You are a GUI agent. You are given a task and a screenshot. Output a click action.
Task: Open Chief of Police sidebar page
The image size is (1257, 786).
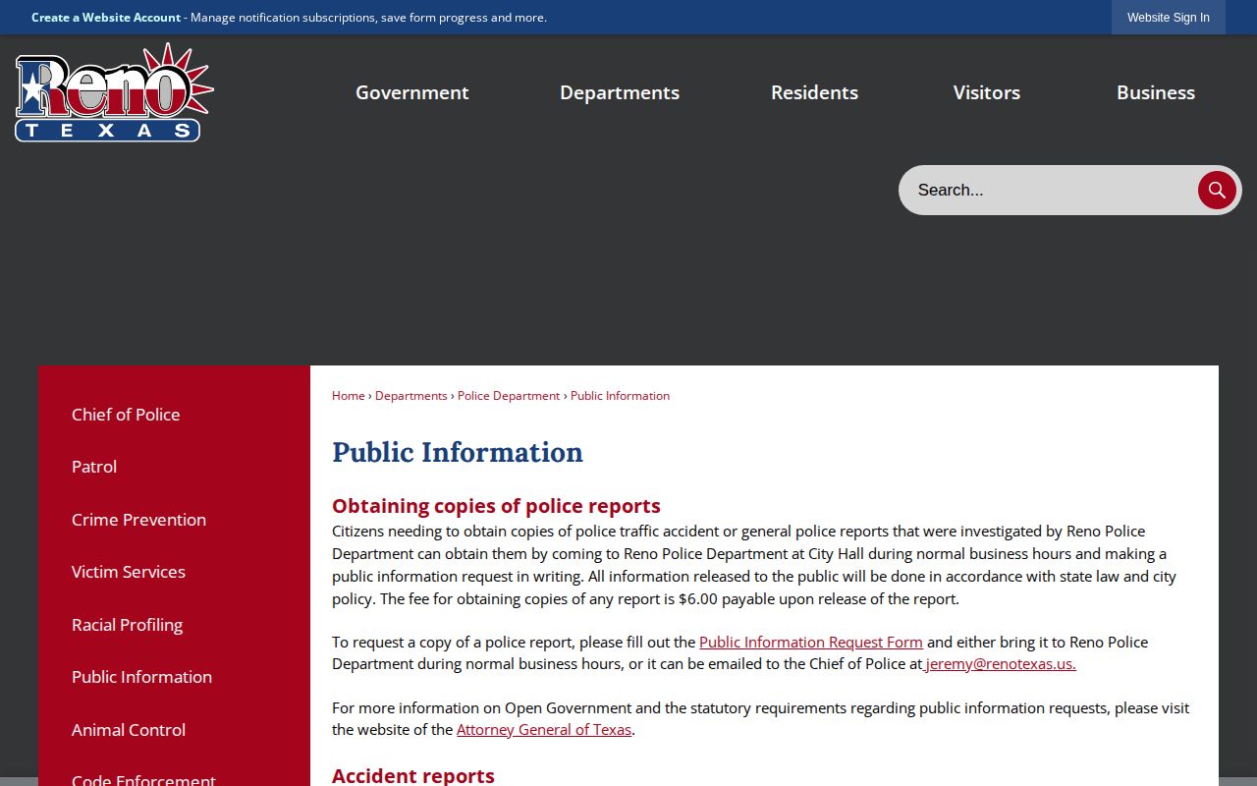point(126,415)
